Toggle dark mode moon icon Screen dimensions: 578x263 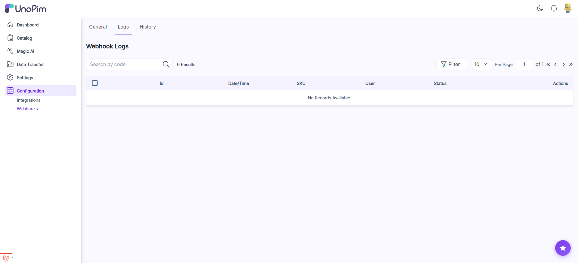pos(540,8)
